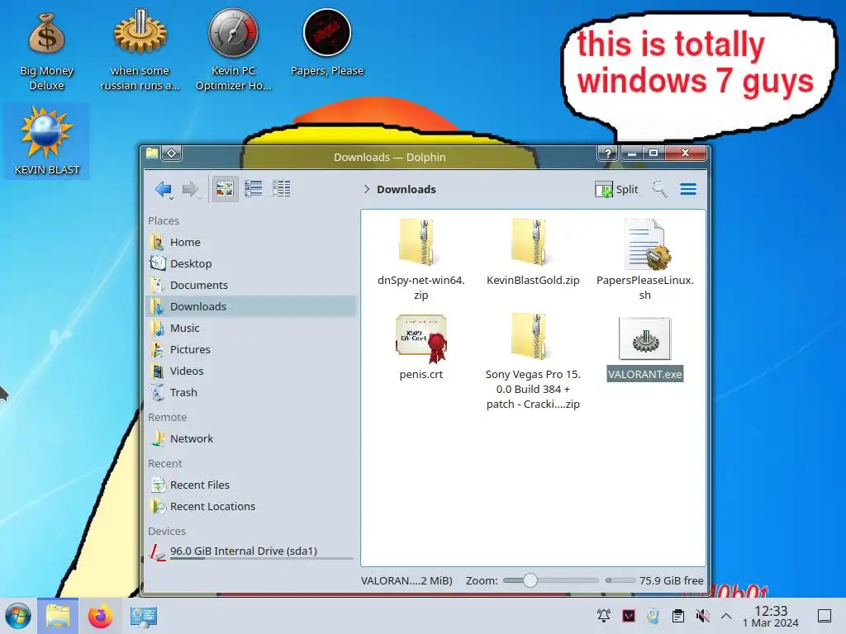The image size is (846, 634).
Task: Click Dolphin file manager taskbar button
Action: click(x=58, y=616)
